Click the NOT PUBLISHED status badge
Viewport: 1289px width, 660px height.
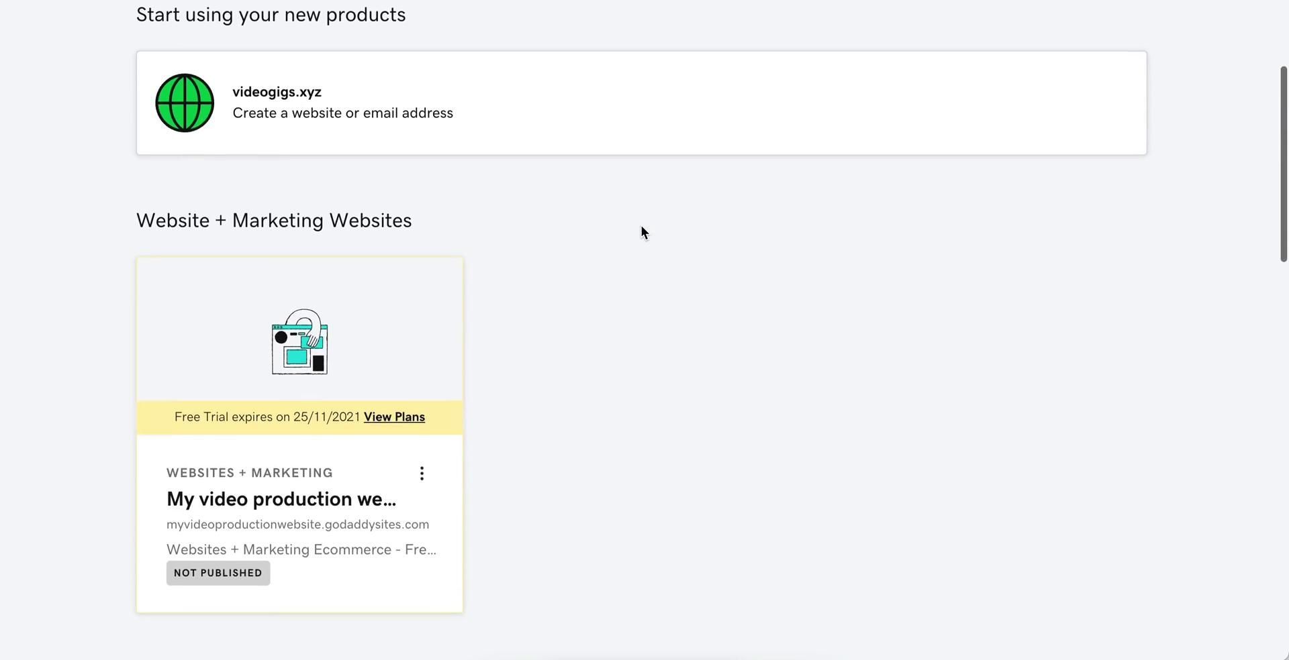218,573
